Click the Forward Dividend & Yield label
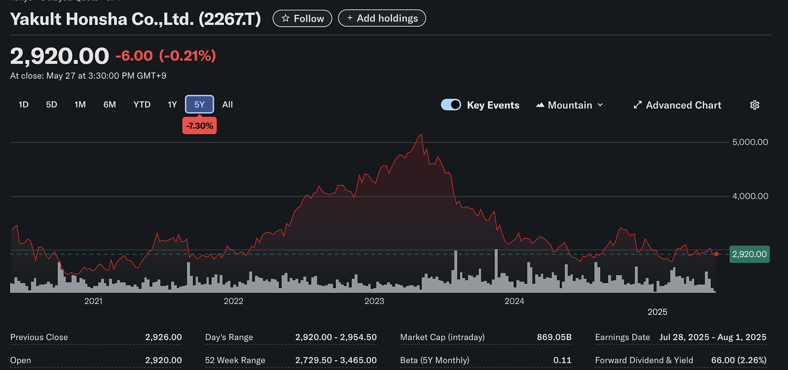 click(644, 360)
